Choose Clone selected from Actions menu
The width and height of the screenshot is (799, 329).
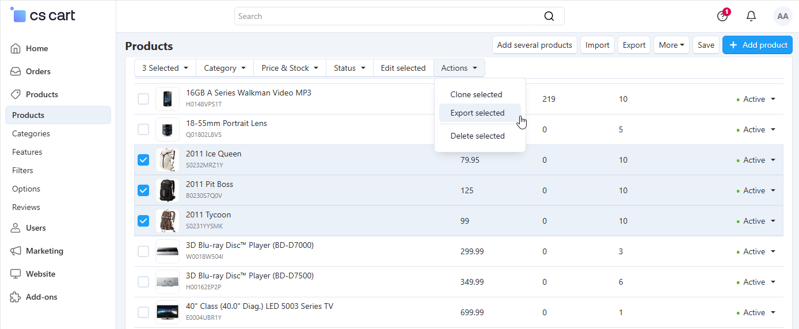(480, 94)
